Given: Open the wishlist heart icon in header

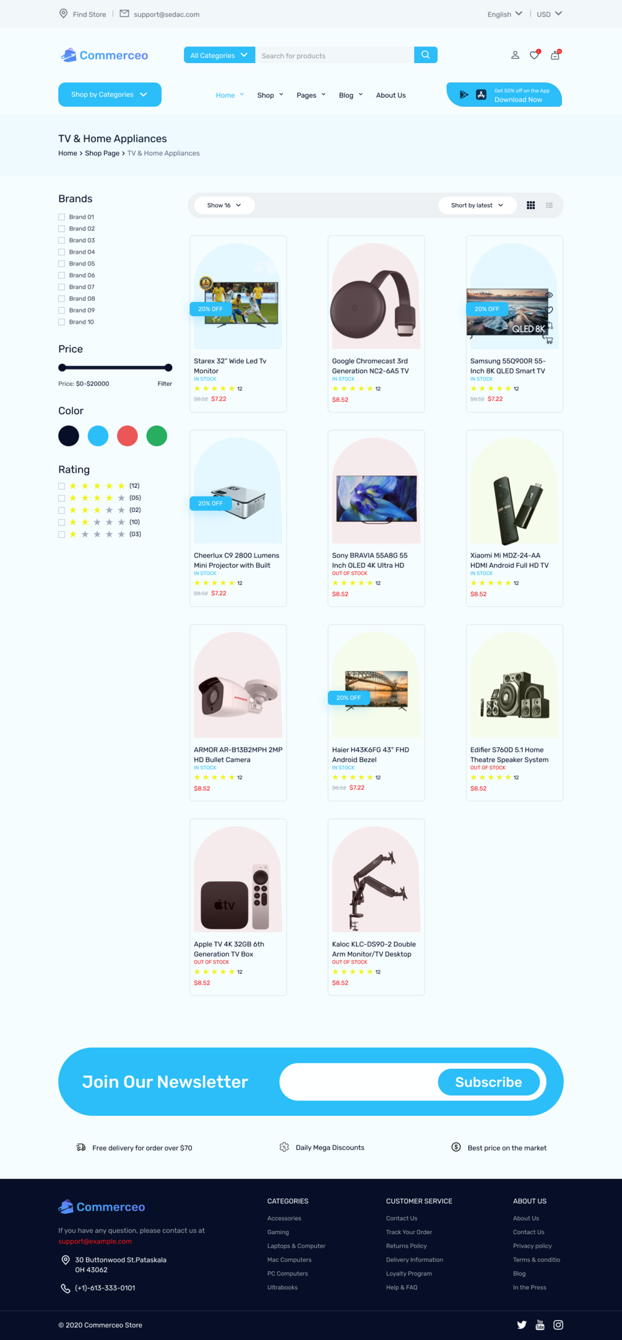Looking at the screenshot, I should click(535, 55).
